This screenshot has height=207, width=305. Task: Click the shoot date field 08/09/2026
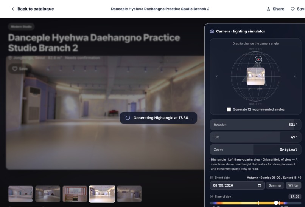(x=237, y=185)
